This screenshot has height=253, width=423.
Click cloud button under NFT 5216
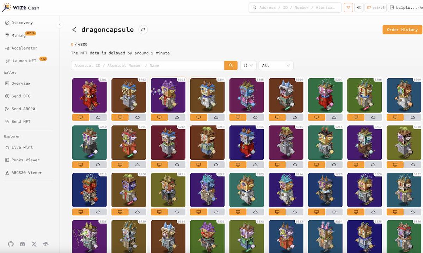[334, 164]
